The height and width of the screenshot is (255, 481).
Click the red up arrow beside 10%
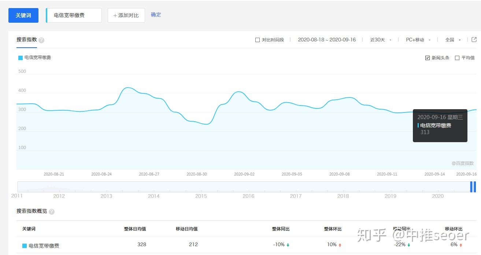click(x=340, y=245)
